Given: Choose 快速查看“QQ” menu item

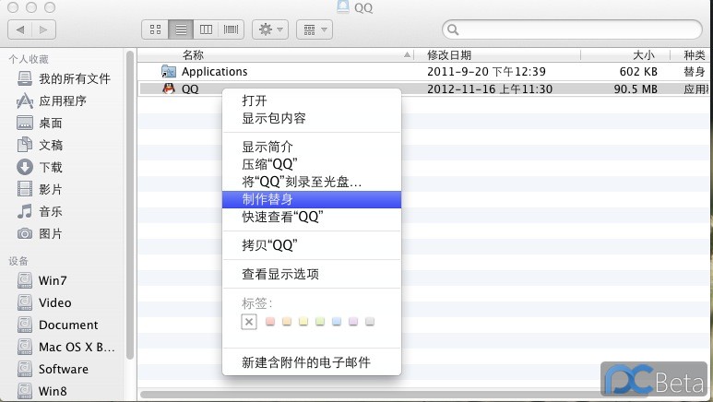Looking at the screenshot, I should (312, 217).
